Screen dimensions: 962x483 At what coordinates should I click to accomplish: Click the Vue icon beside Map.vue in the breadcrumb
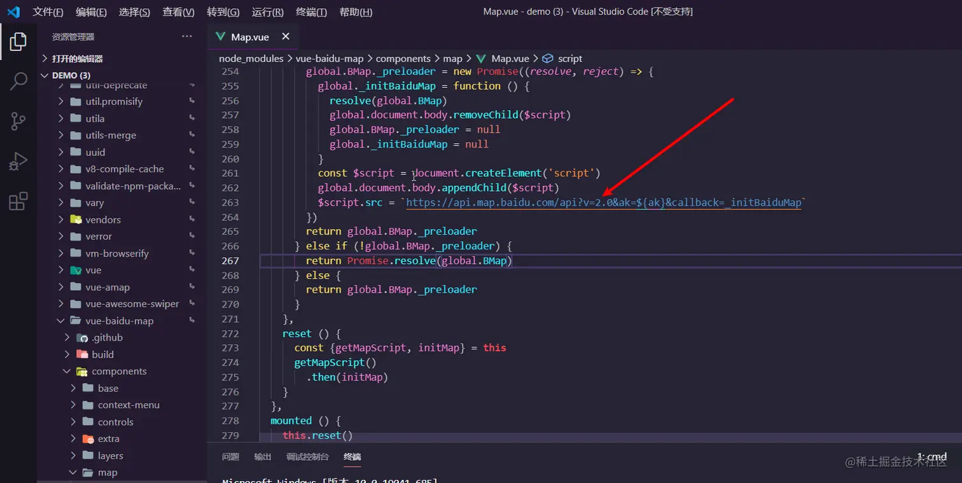click(481, 59)
